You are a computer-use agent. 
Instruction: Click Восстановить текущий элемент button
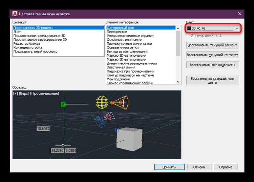tap(212, 45)
